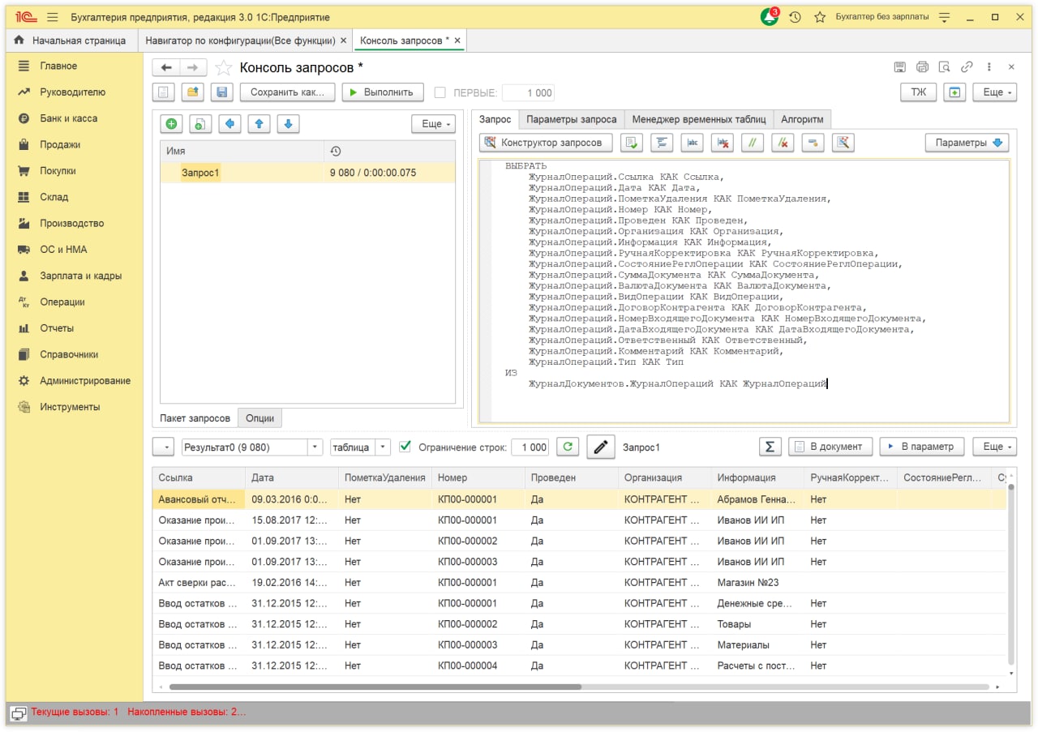Click format query text icon

tap(662, 143)
